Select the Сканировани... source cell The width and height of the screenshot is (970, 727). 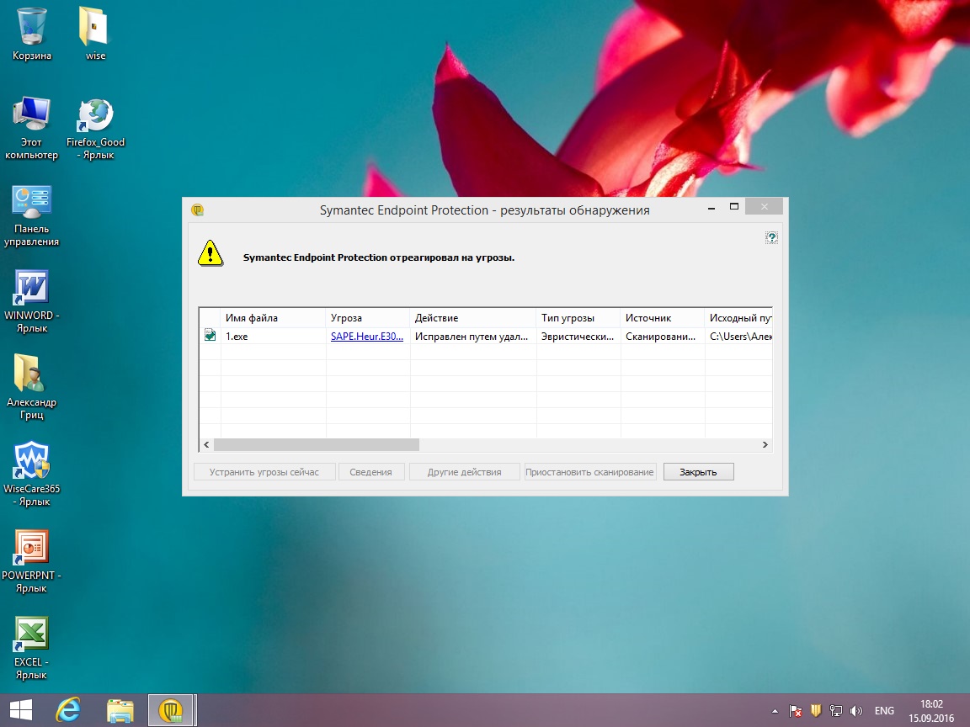tap(663, 337)
